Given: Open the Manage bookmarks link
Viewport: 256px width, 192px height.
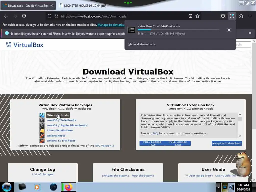Looking at the screenshot, I should (x=111, y=25).
